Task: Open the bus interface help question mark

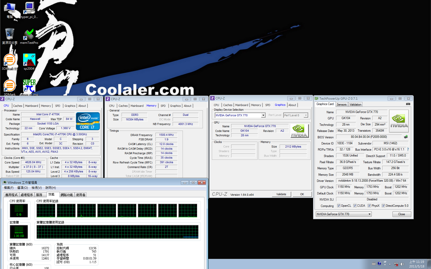Action: (x=408, y=149)
